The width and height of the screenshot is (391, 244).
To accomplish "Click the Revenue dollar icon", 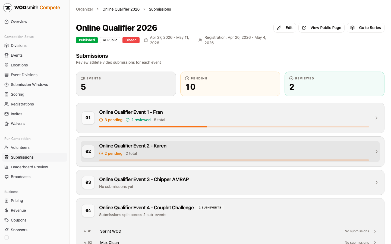I will [7, 210].
